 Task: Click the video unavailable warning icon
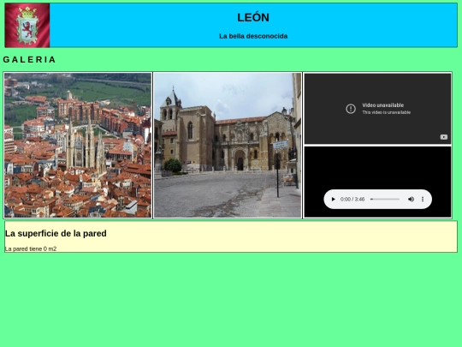(x=351, y=109)
